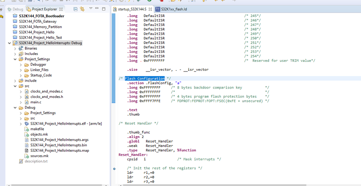The image size is (361, 186).
Task: Collapse the top-level Project_Settings folder
Action: (x=15, y=59)
